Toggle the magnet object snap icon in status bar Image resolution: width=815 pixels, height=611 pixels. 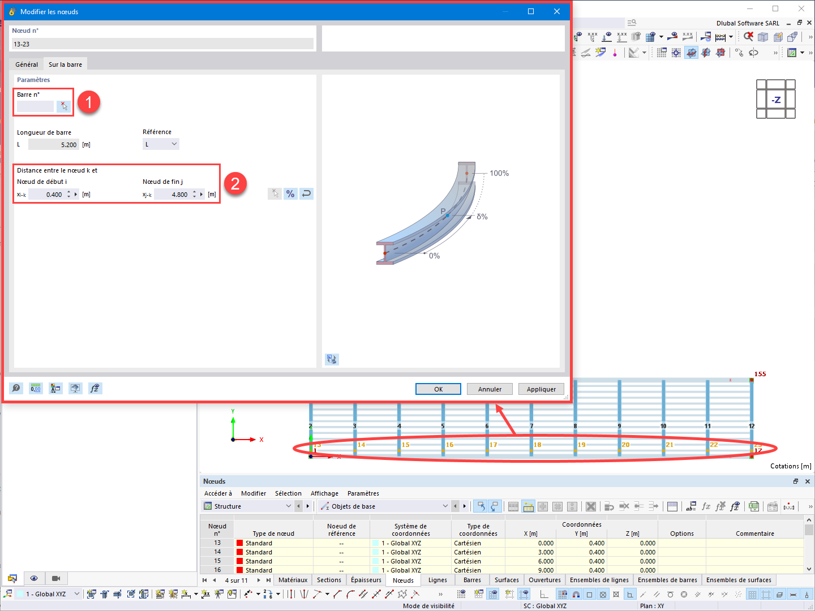tap(576, 595)
